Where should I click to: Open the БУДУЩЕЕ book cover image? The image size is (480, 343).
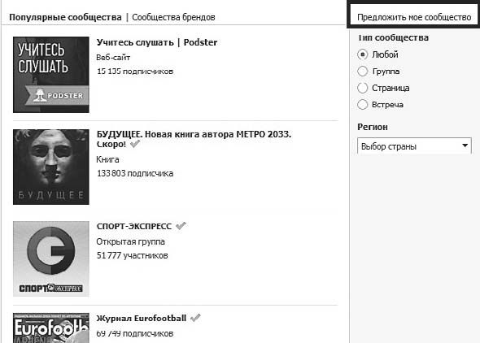51,167
